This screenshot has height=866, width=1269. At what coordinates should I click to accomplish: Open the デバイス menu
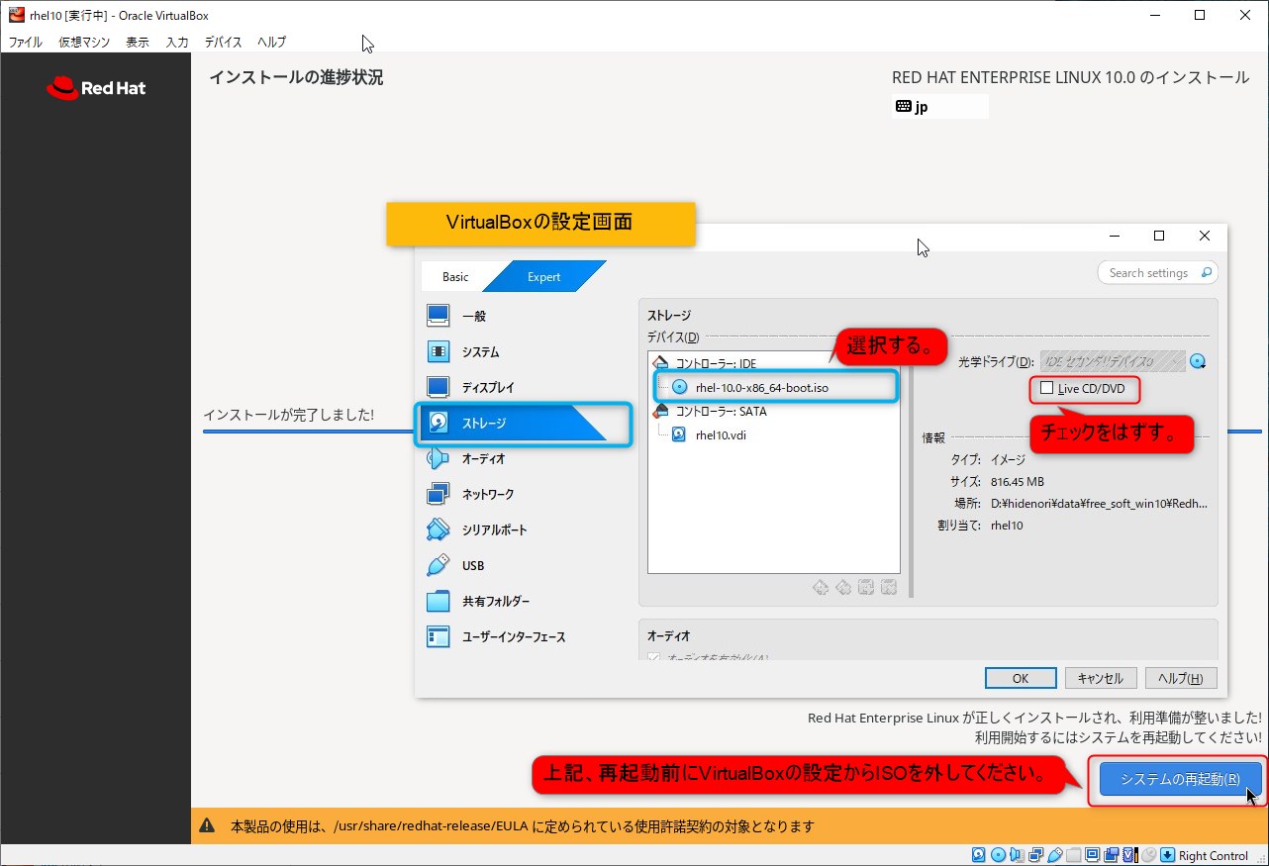223,42
